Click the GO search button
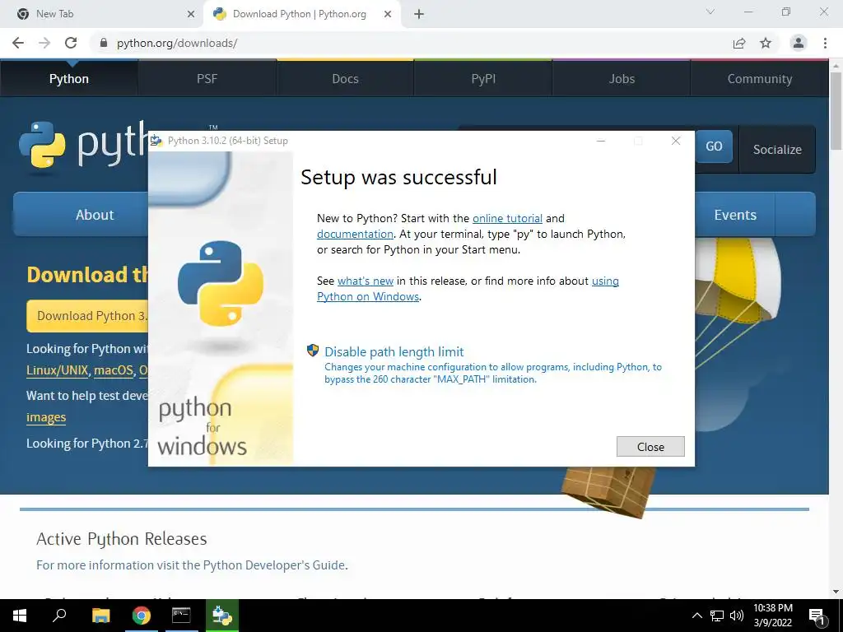Image resolution: width=843 pixels, height=632 pixels. pos(714,146)
